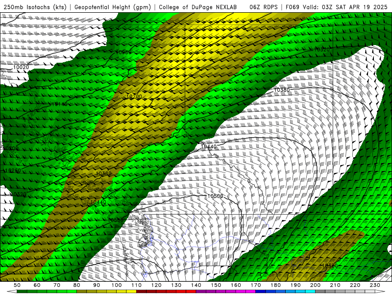
Task: Click the 10200 contour label in the yellow jet core
Action: click(134, 97)
